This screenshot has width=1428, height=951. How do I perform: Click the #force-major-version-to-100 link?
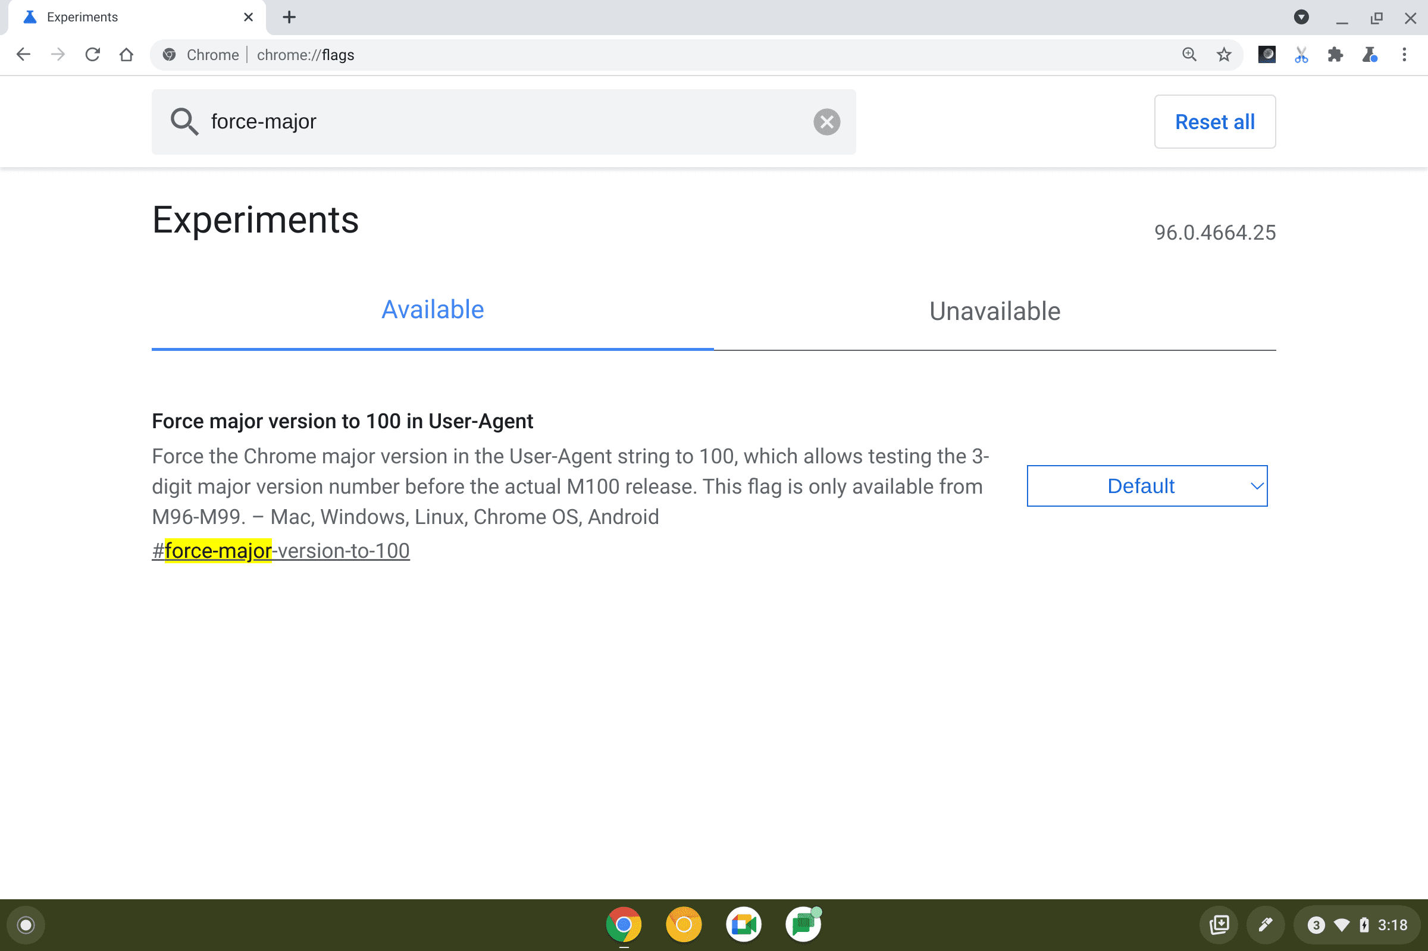pos(281,550)
